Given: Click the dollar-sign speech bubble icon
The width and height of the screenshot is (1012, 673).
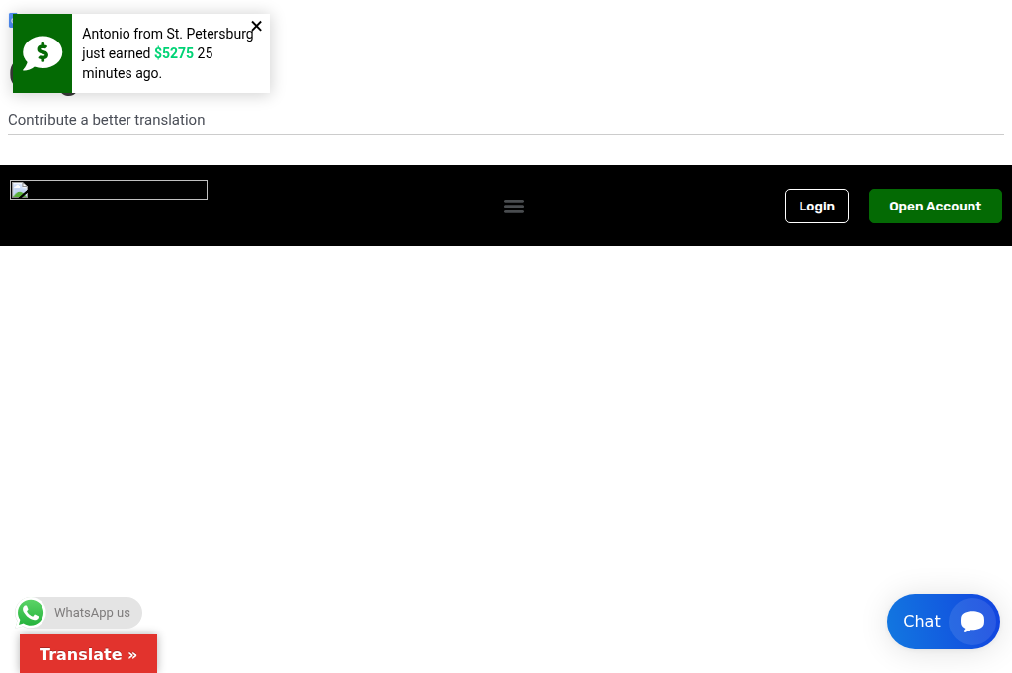Looking at the screenshot, I should [42, 52].
